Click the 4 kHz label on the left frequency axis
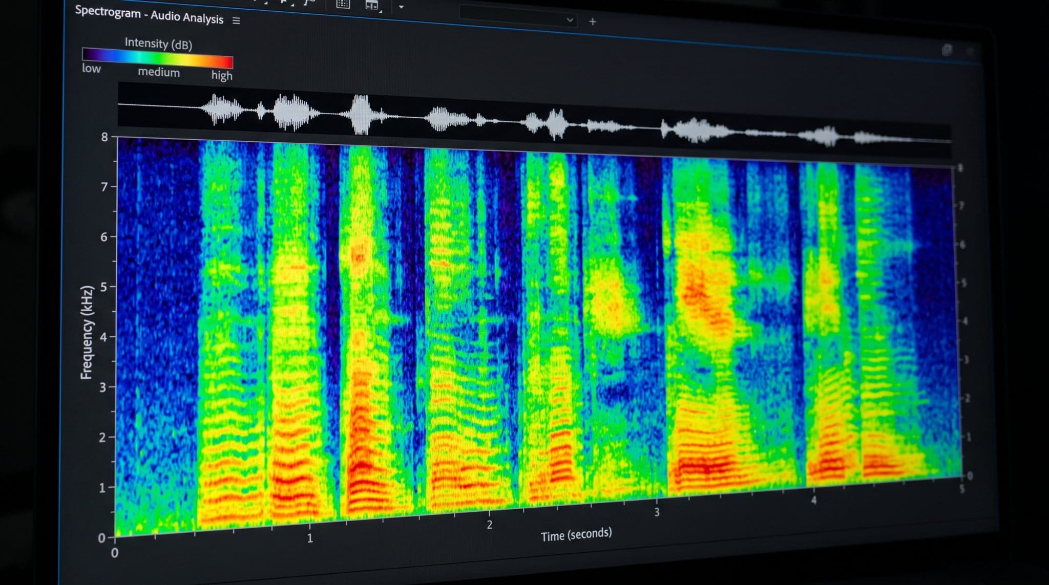Image resolution: width=1049 pixels, height=585 pixels. (x=103, y=337)
